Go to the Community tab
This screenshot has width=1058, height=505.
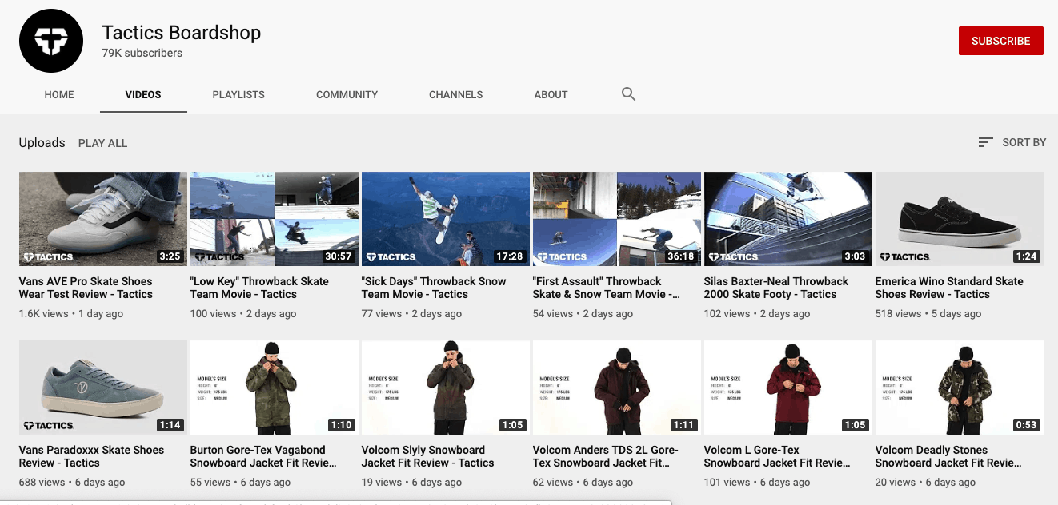[x=347, y=94]
